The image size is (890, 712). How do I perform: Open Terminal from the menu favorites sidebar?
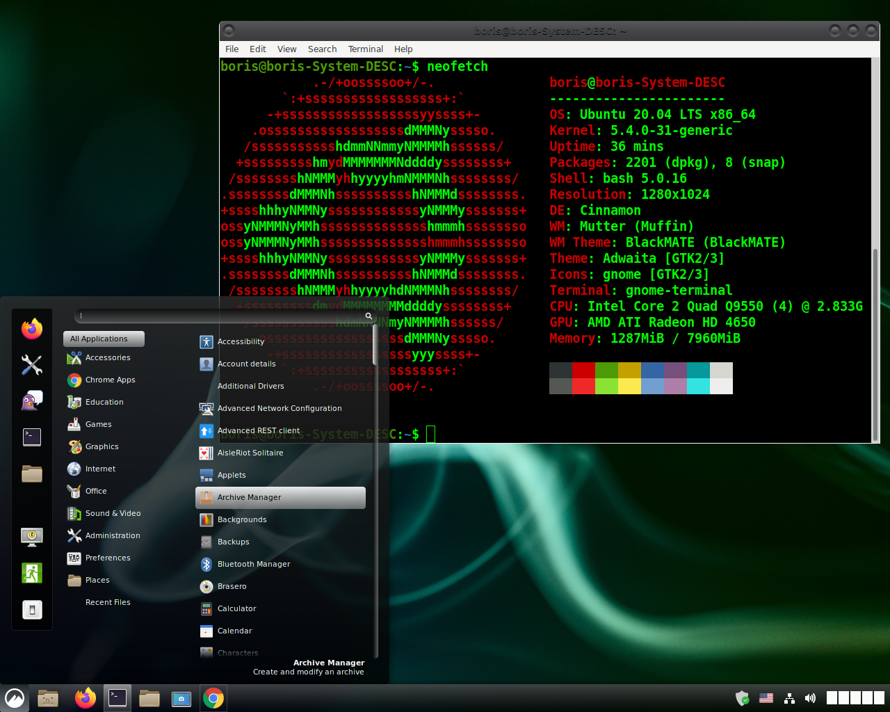tap(32, 437)
